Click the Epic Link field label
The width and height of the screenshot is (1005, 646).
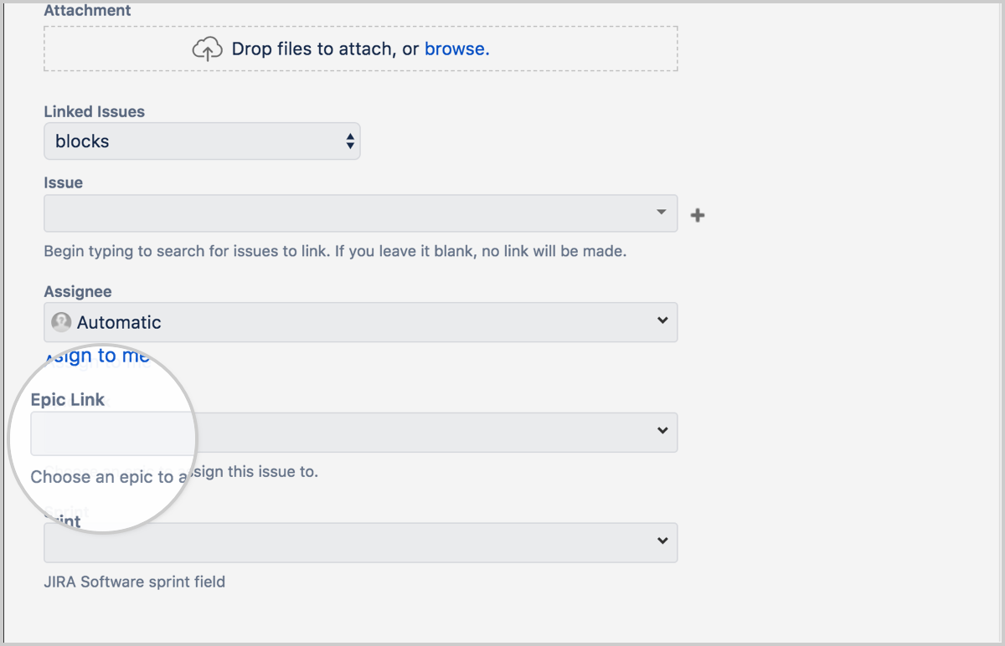[67, 399]
